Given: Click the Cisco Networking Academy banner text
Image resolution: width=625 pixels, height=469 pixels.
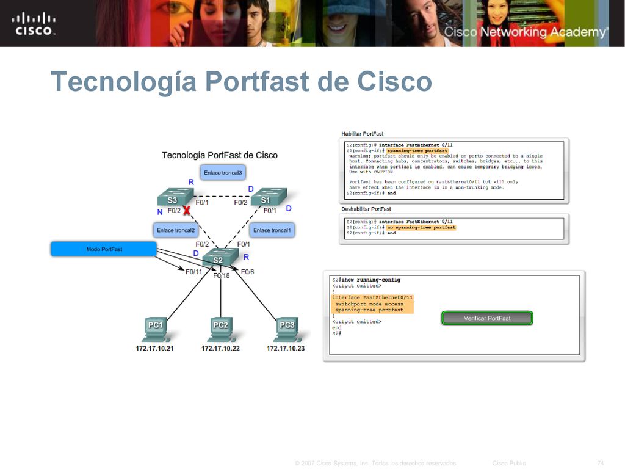Looking at the screenshot, I should point(526,32).
